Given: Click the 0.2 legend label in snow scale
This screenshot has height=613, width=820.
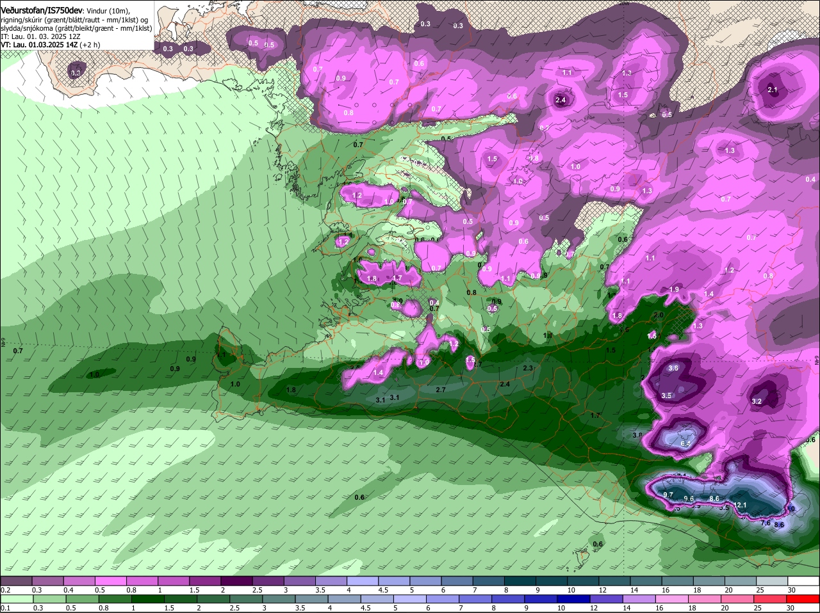Looking at the screenshot, I should (x=5, y=590).
